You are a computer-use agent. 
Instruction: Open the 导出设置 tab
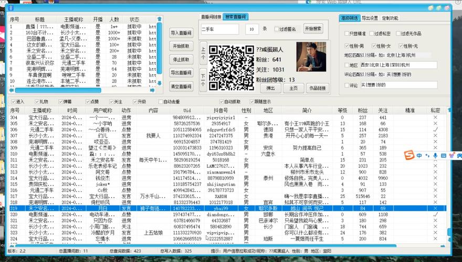tap(370, 18)
